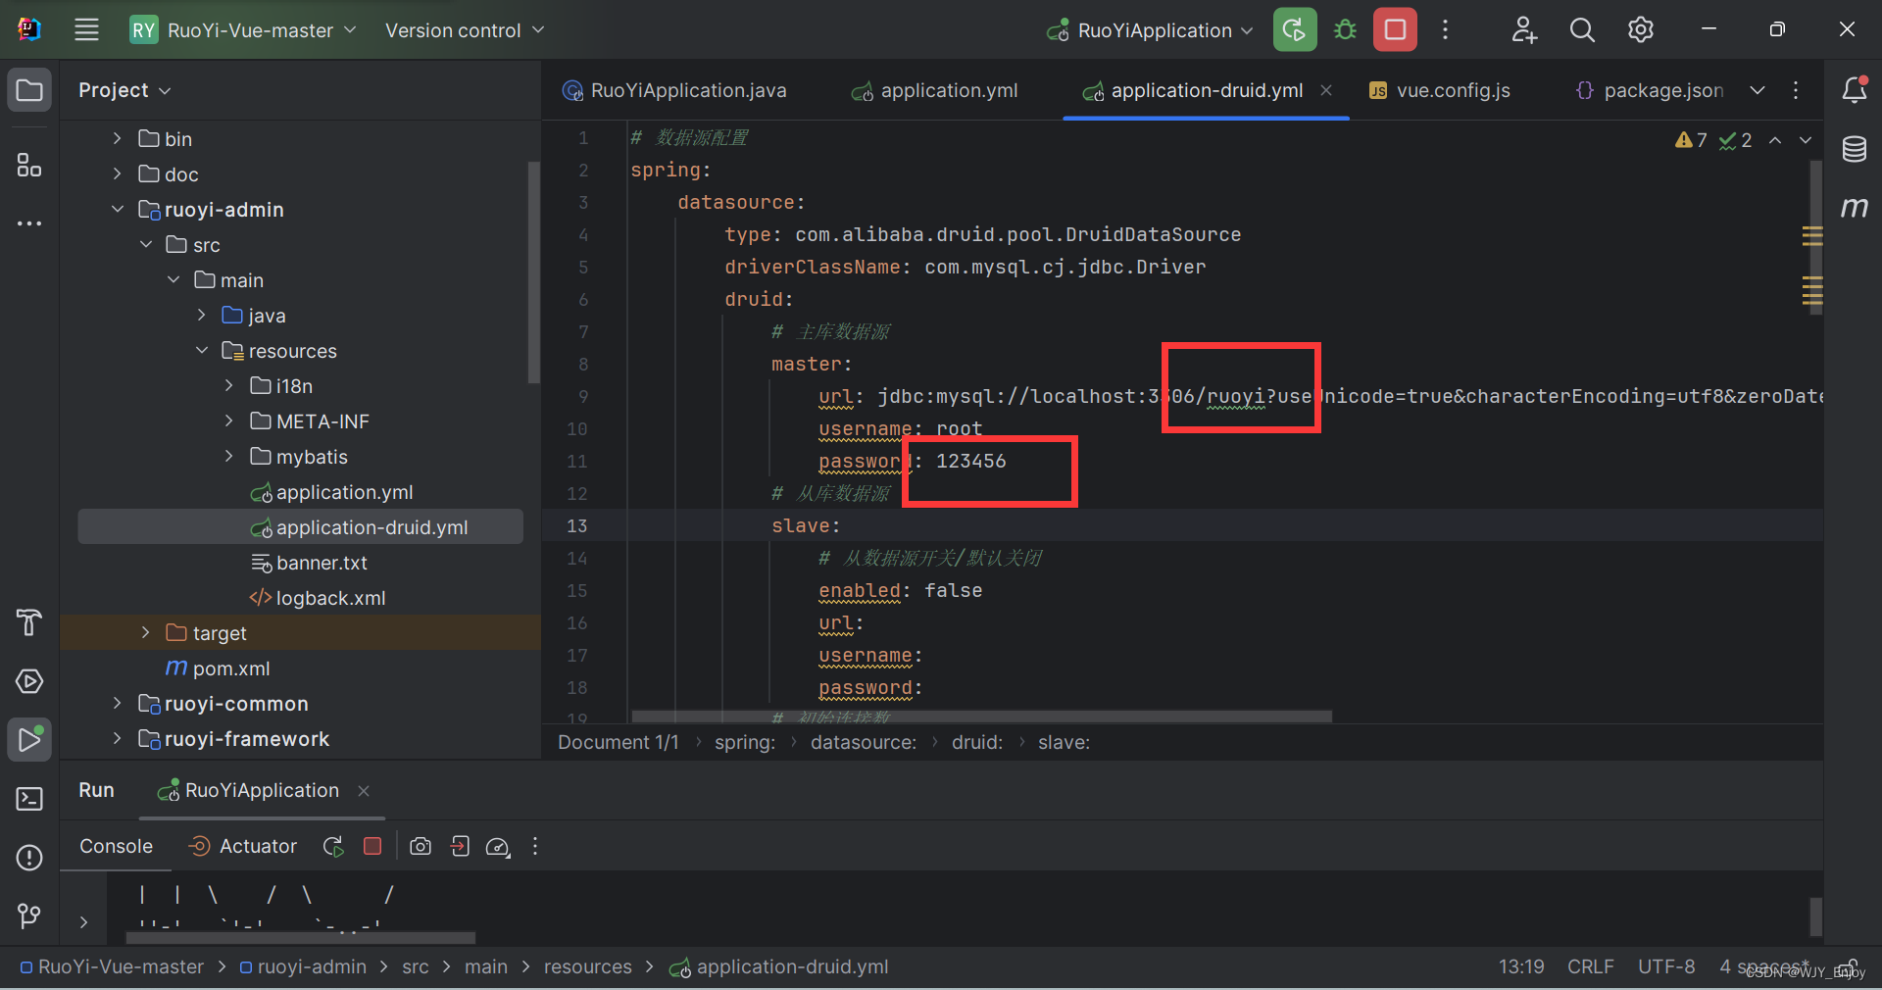The height and width of the screenshot is (990, 1882).
Task: Switch to the RuoYiApplication.java tab
Action: click(674, 90)
